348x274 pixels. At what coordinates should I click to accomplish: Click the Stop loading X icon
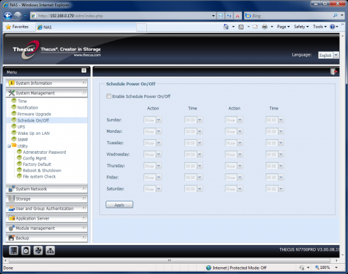pyautogui.click(x=237, y=16)
